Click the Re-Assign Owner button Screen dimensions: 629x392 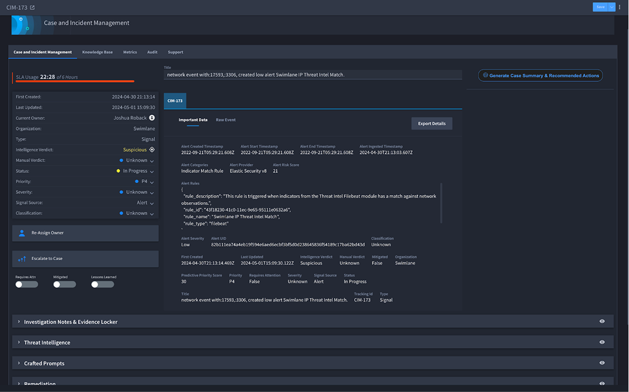[x=86, y=233]
